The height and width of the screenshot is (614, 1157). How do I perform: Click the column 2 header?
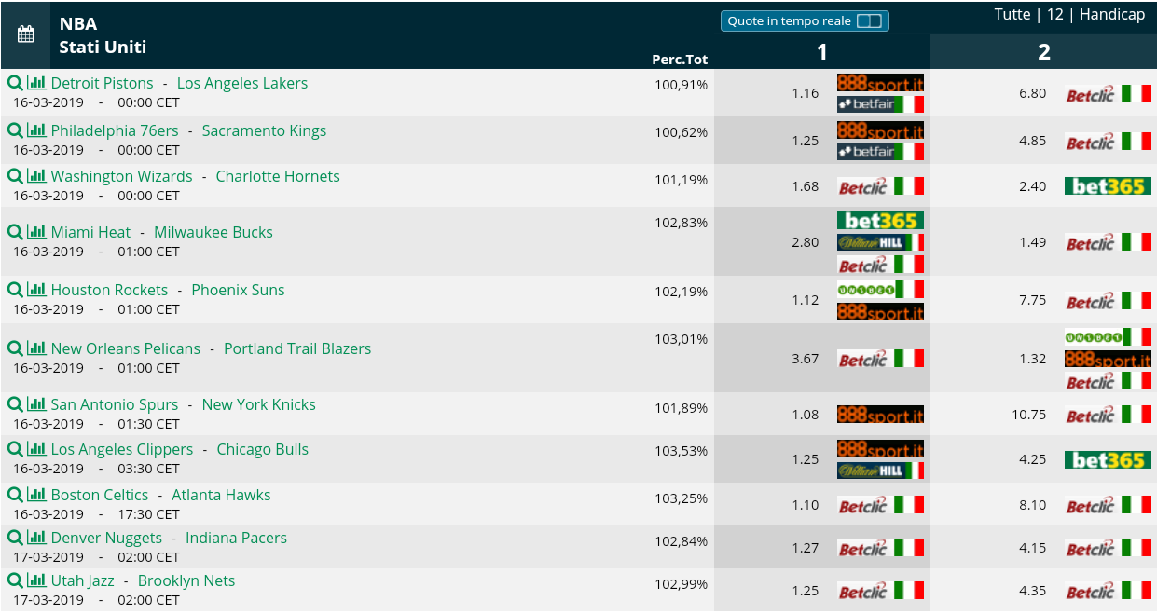point(1044,52)
